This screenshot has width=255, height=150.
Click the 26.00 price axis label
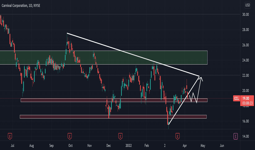click(246, 45)
